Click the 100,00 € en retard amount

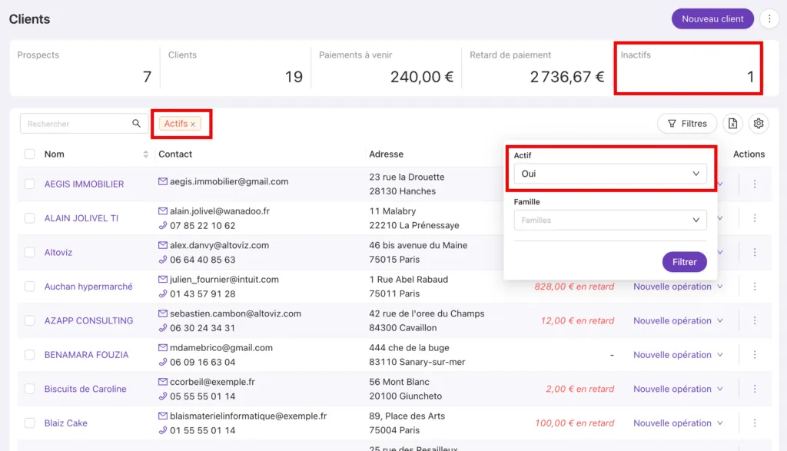574,423
